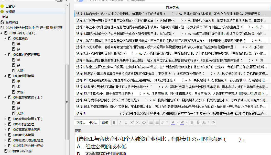This screenshot has width=271, height=155.
Task: Select row 选择:4 about 每股收益最大化
Action: (x=172, y=34)
